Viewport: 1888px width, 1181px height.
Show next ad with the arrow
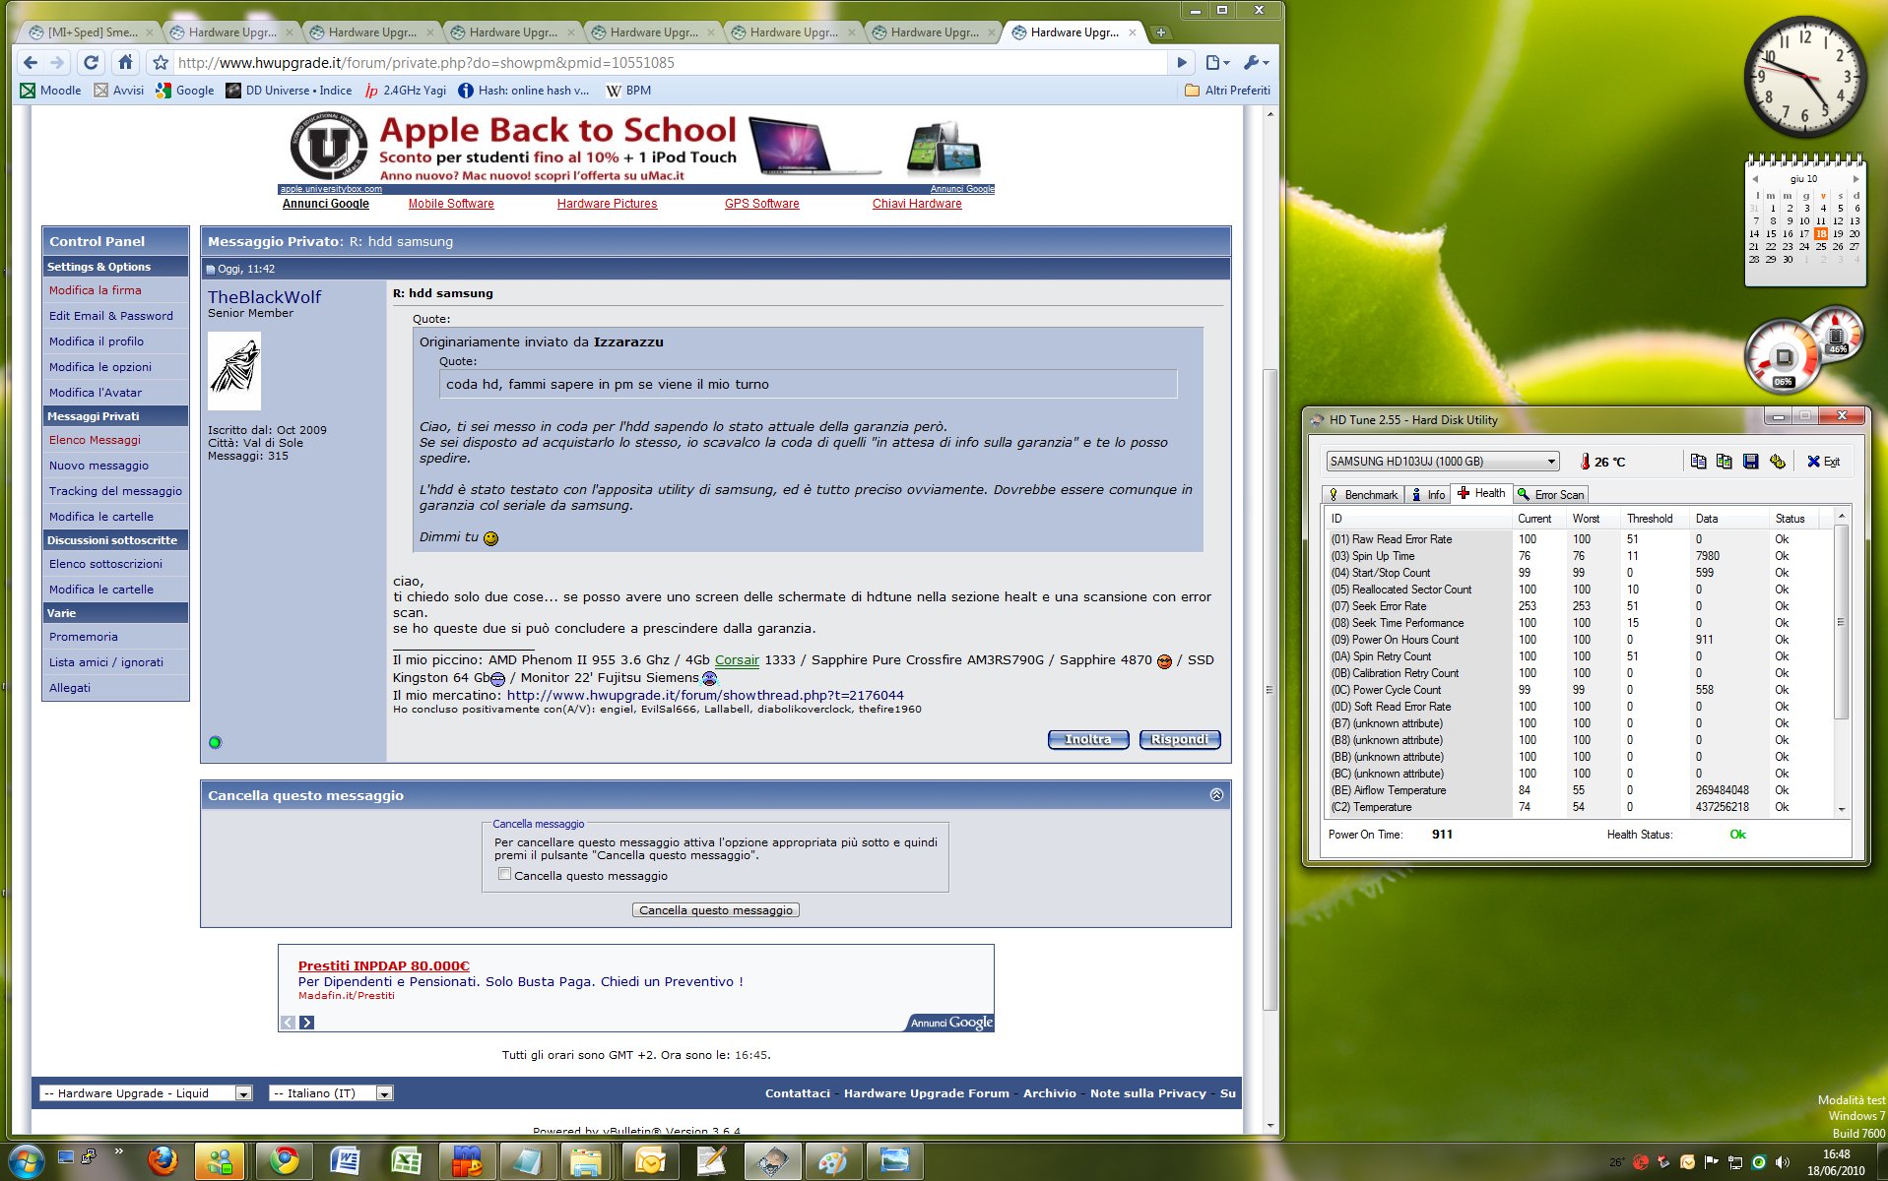coord(307,1023)
